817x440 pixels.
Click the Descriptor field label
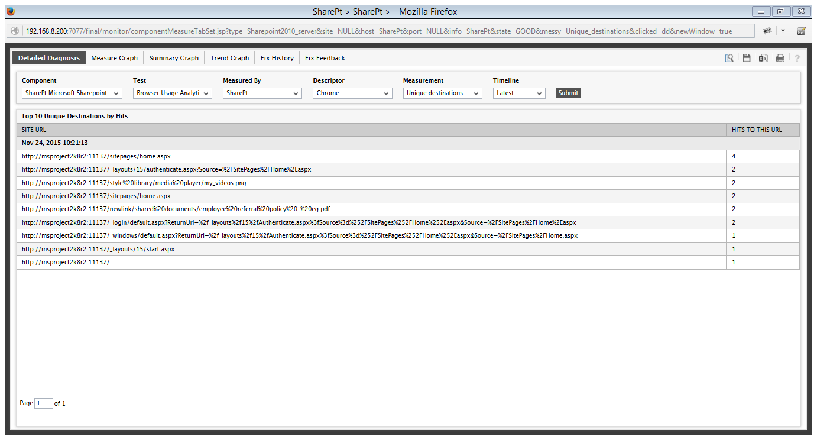pyautogui.click(x=329, y=80)
